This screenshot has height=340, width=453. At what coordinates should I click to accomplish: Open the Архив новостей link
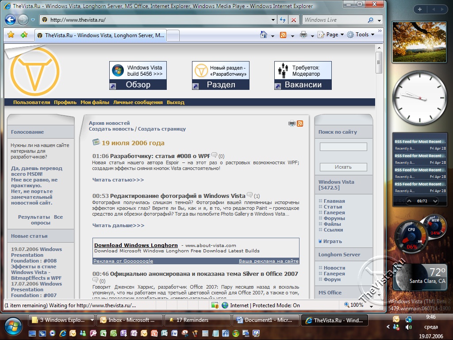(x=109, y=123)
